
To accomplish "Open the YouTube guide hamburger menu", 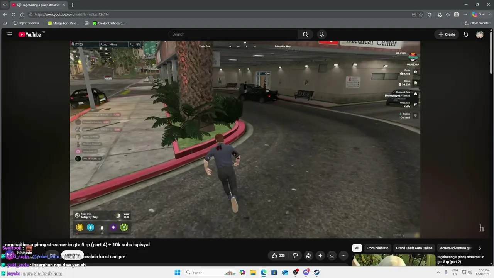I will click(x=10, y=34).
